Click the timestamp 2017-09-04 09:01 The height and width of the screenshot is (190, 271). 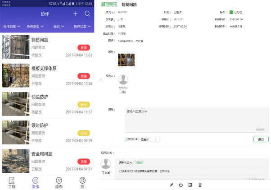click(79, 169)
